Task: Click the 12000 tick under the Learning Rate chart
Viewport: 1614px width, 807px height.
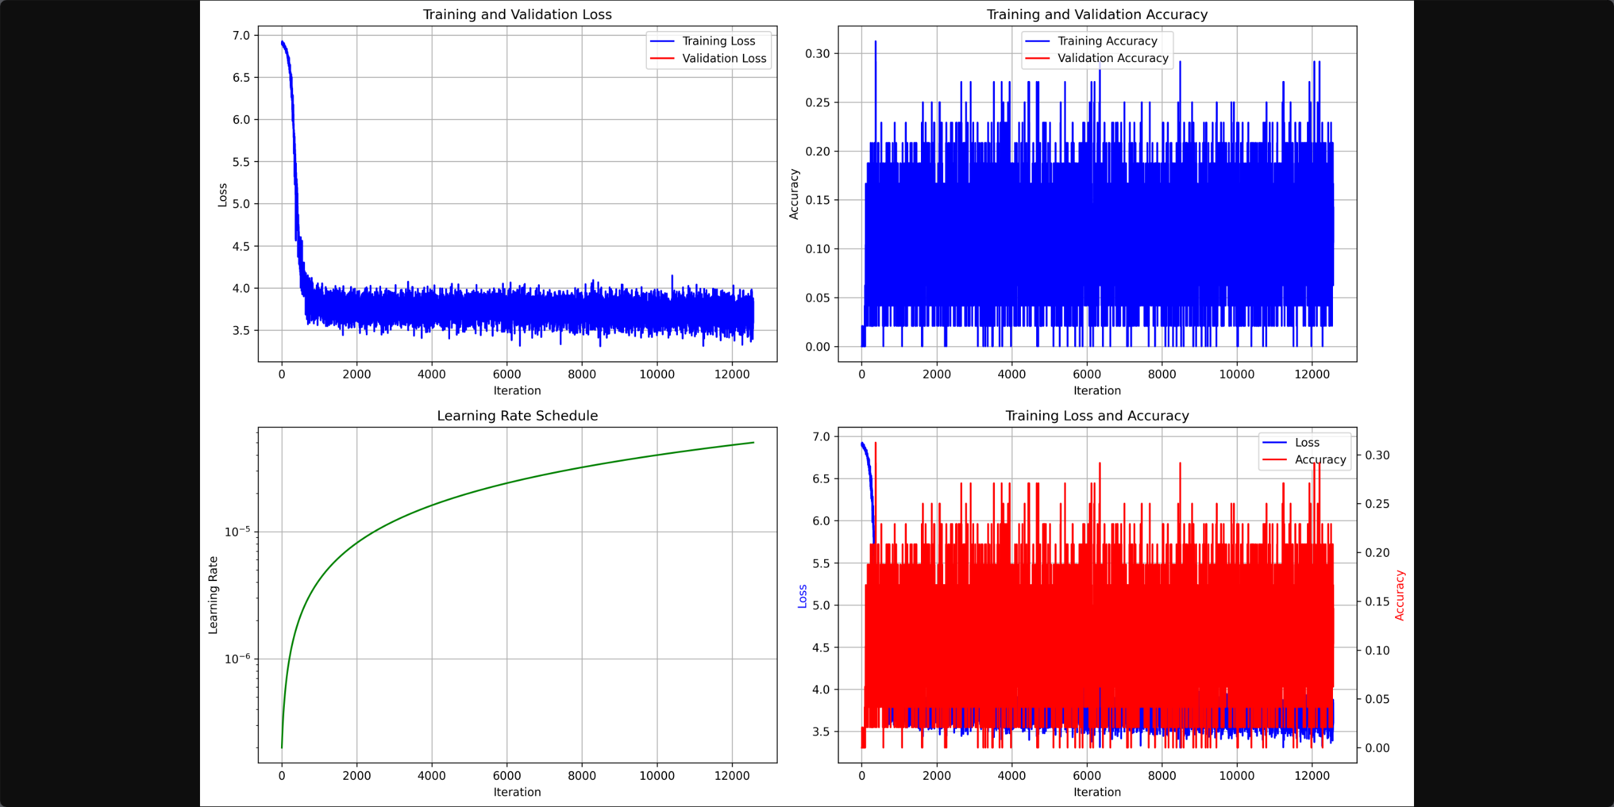Action: point(732,775)
